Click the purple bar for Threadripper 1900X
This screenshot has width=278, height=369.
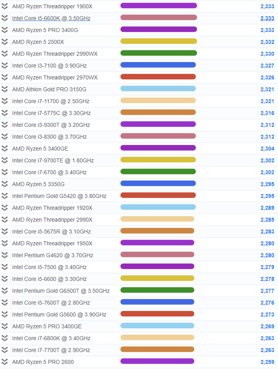(159, 5)
